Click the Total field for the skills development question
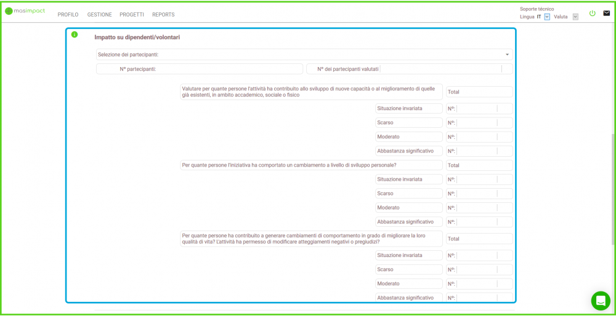This screenshot has height=316, width=616. coord(479,92)
